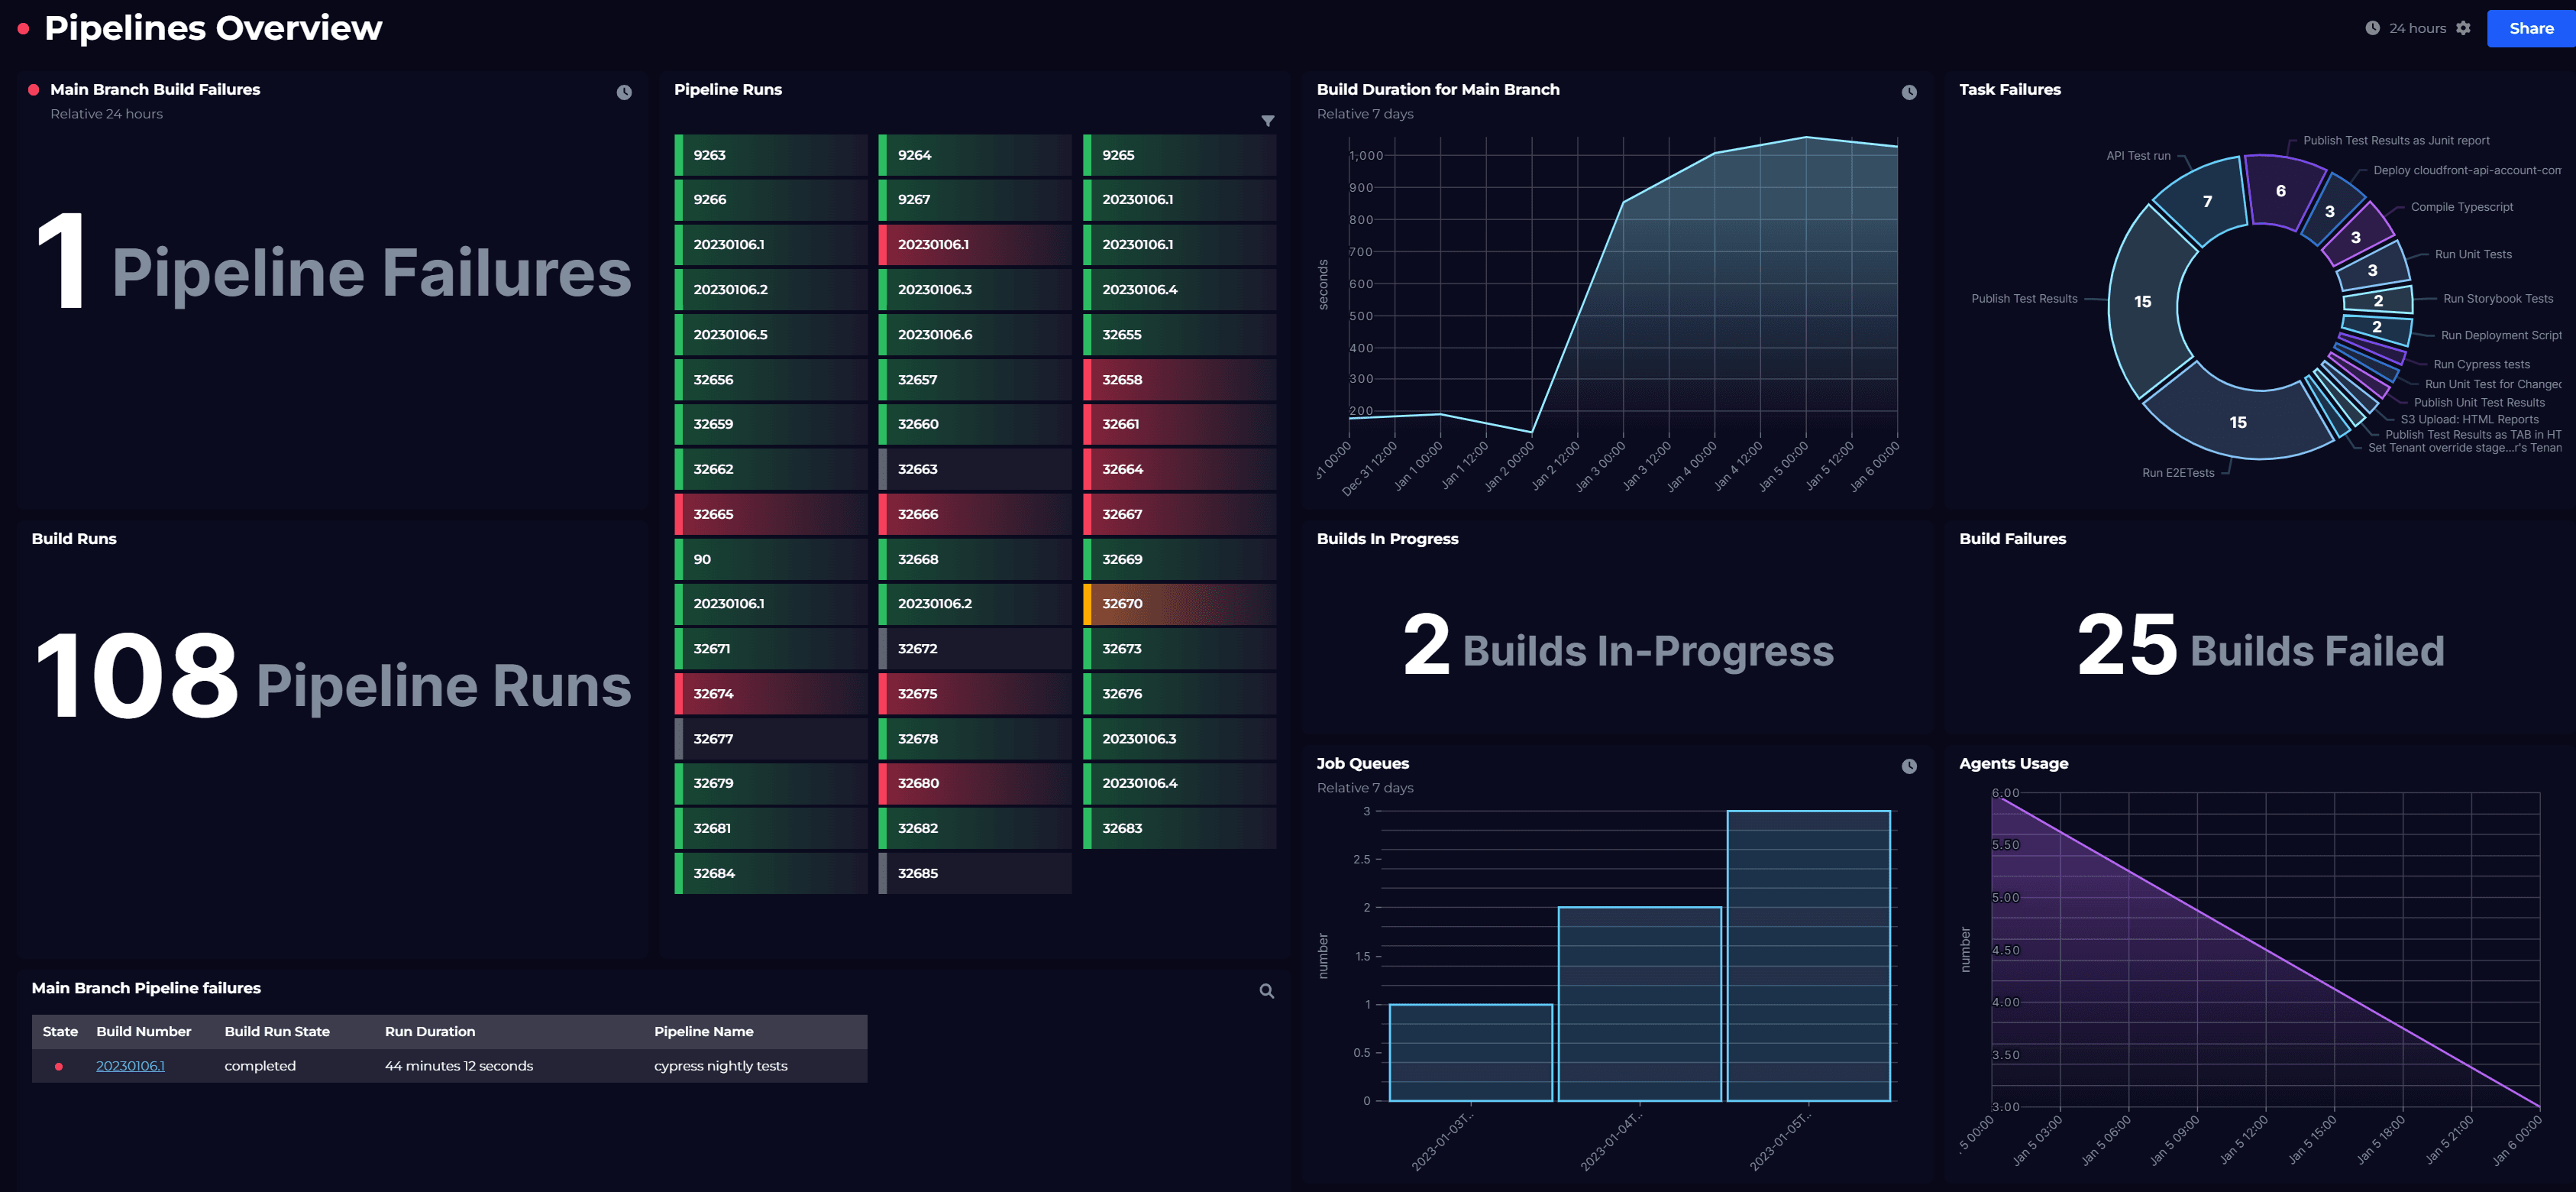
Task: Click the clock icon beside 24 hours
Action: (2372, 28)
